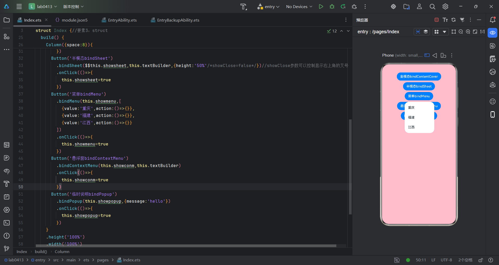Refresh the previewer
499x265 pixels.
click(x=454, y=20)
